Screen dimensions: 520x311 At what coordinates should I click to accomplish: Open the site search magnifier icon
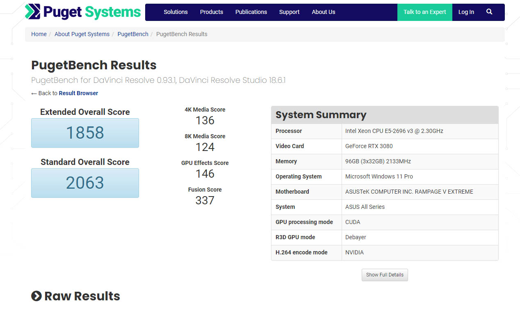coord(489,12)
